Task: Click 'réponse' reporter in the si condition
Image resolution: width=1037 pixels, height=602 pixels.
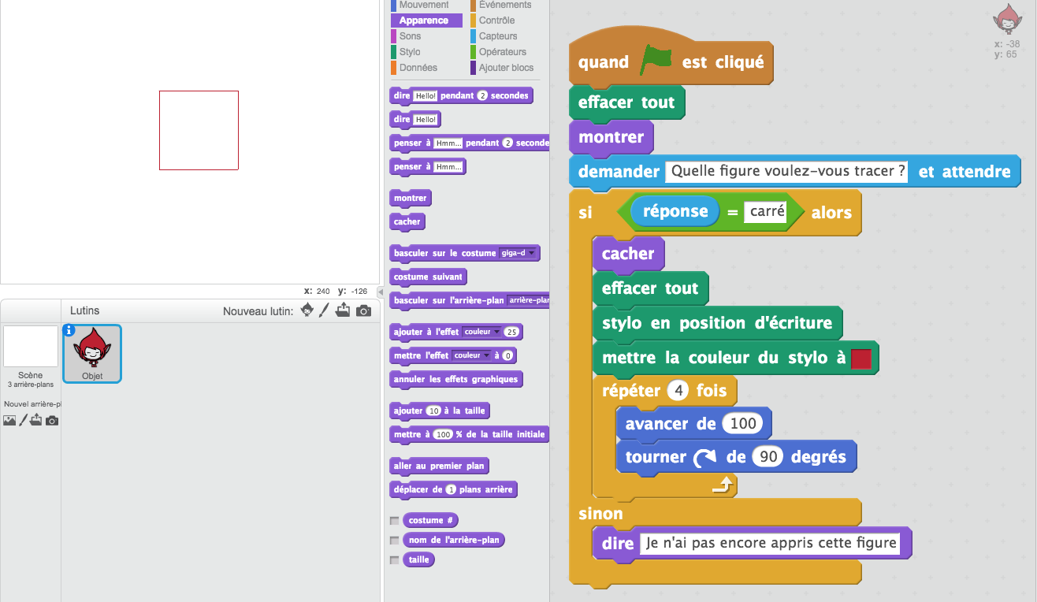Action: coord(675,211)
